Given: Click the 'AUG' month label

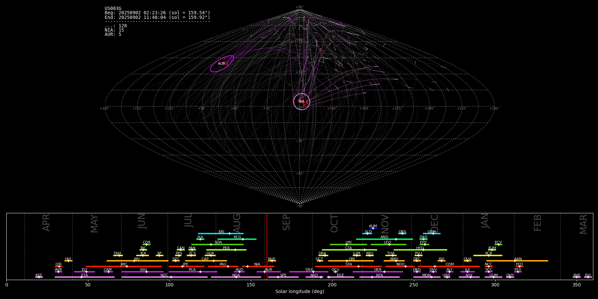Looking at the screenshot, I should tap(237, 223).
